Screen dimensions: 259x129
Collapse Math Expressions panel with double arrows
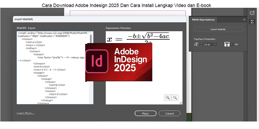point(244,20)
